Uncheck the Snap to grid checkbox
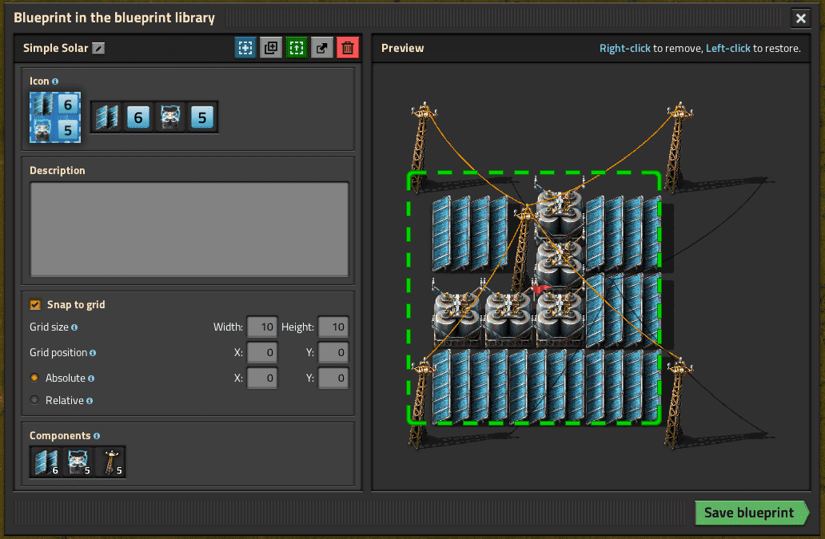The image size is (825, 539). pos(35,305)
